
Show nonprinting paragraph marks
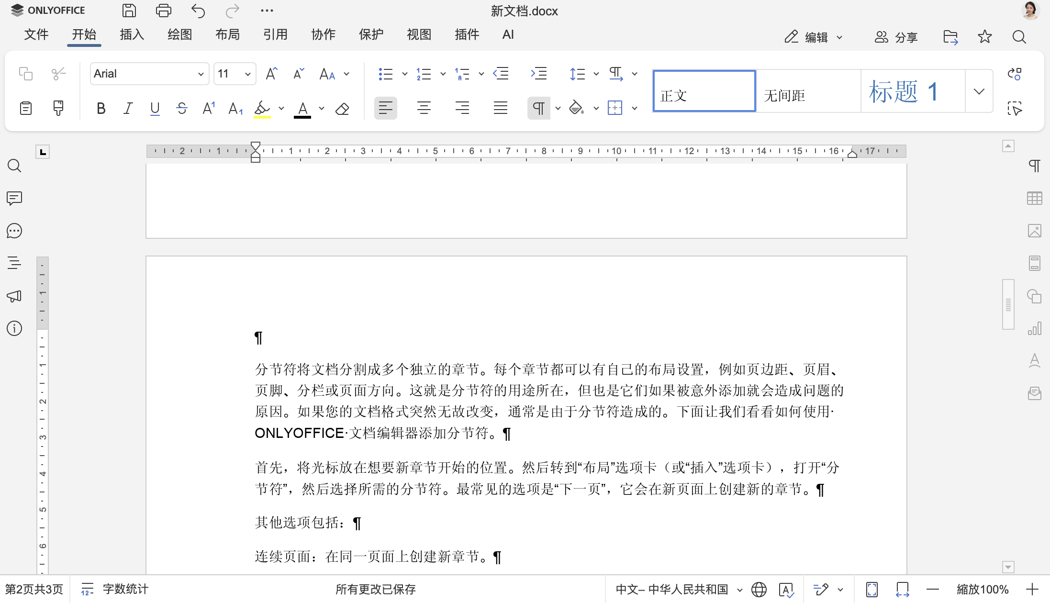click(539, 108)
